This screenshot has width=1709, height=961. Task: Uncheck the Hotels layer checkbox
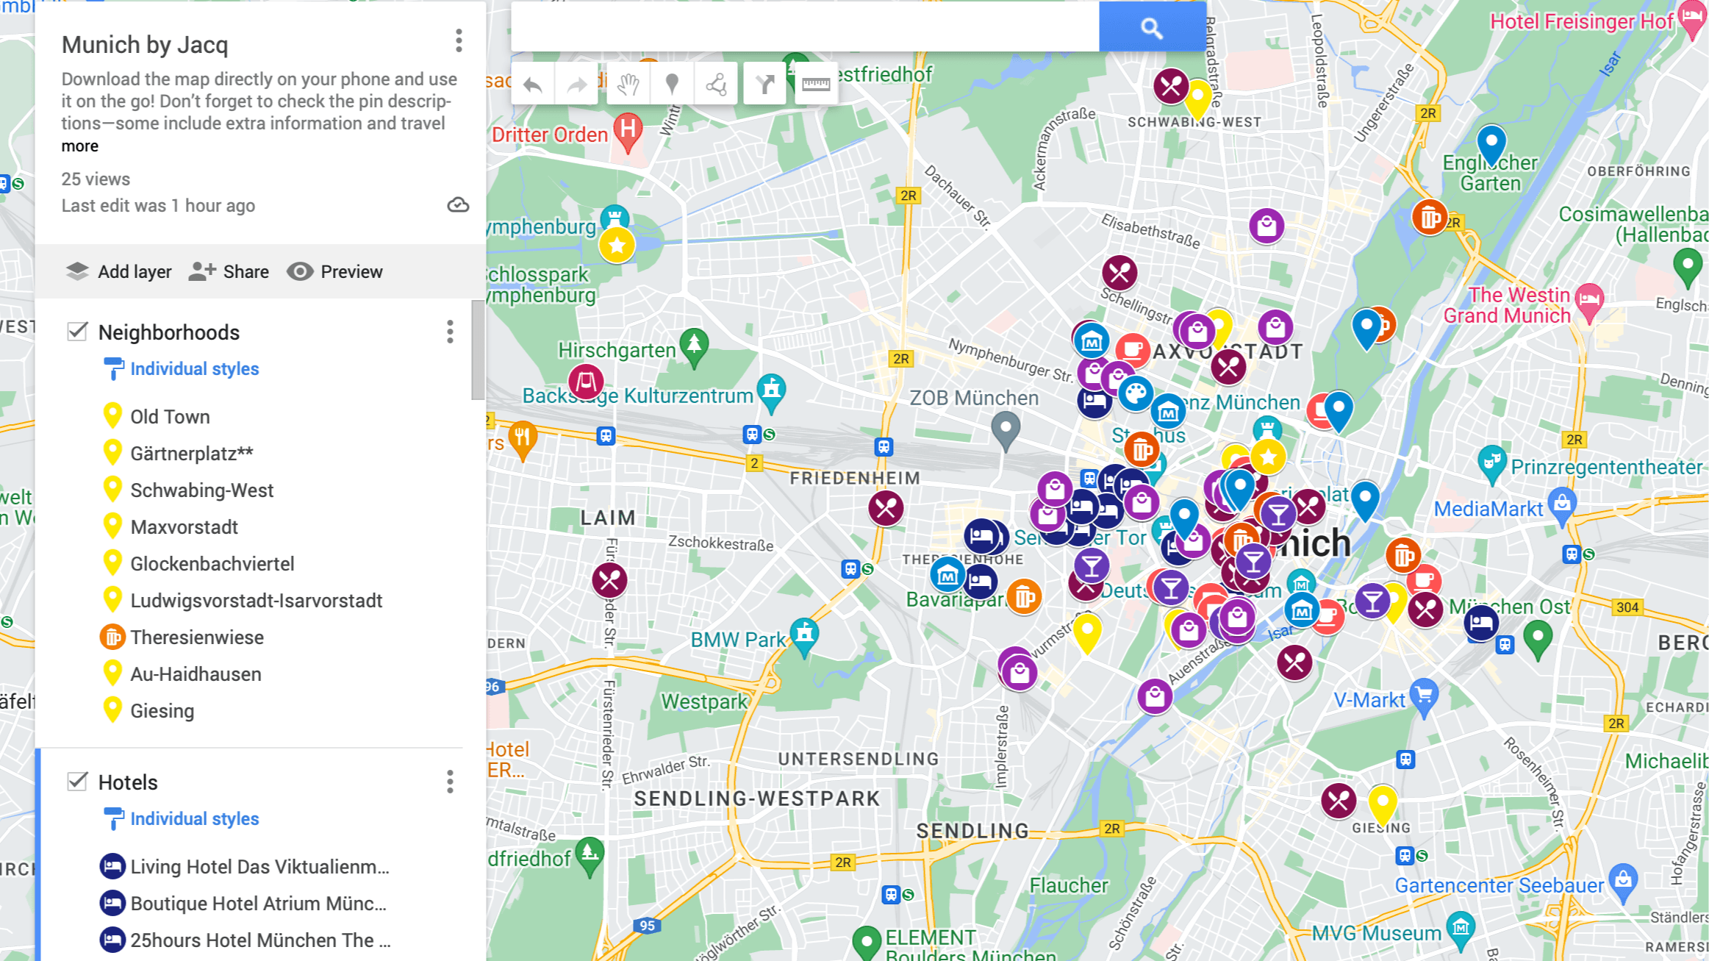pyautogui.click(x=77, y=782)
